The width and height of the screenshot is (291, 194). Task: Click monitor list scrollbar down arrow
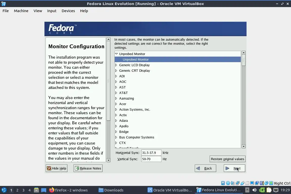click(244, 146)
